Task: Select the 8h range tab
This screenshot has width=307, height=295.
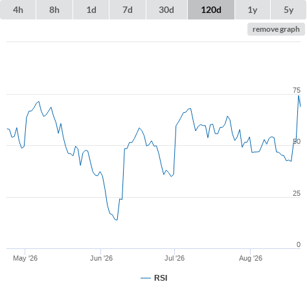Action: click(x=54, y=10)
